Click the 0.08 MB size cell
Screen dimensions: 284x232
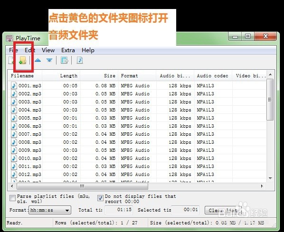105,85
